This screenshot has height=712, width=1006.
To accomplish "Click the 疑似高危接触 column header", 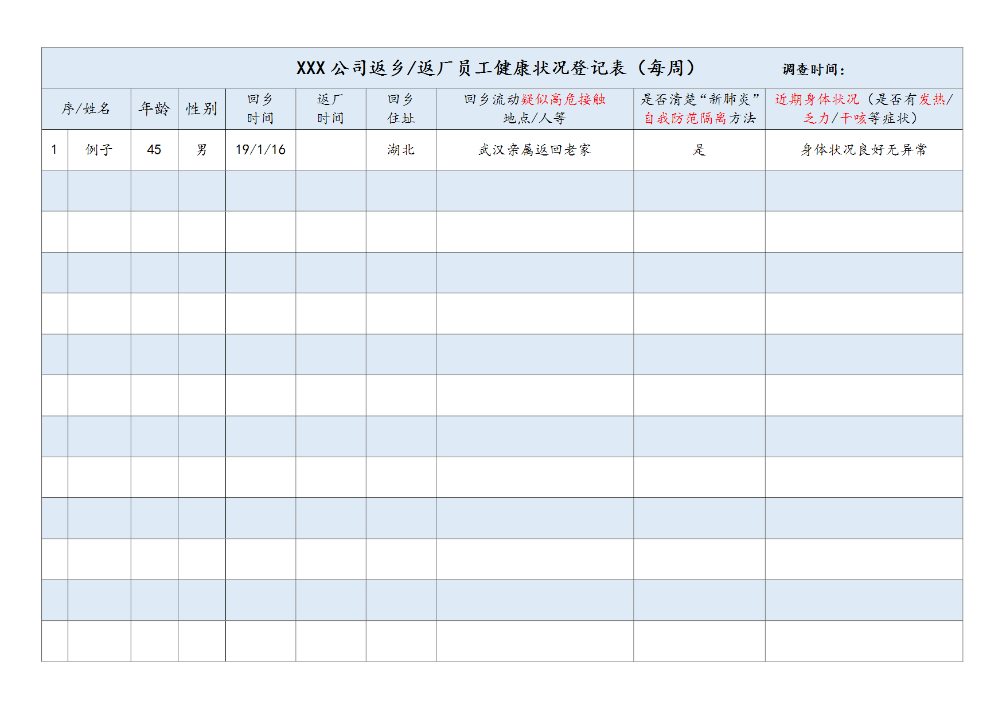I will pos(535,108).
